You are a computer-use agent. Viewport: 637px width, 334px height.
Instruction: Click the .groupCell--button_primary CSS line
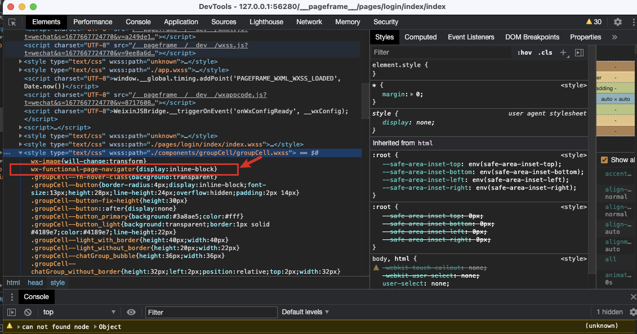pos(137,217)
